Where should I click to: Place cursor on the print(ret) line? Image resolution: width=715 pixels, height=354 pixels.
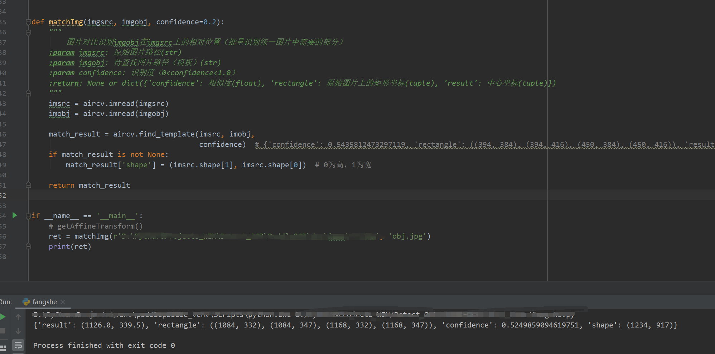(x=70, y=247)
